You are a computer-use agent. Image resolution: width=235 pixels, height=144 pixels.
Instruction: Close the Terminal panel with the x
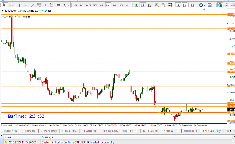point(1,136)
